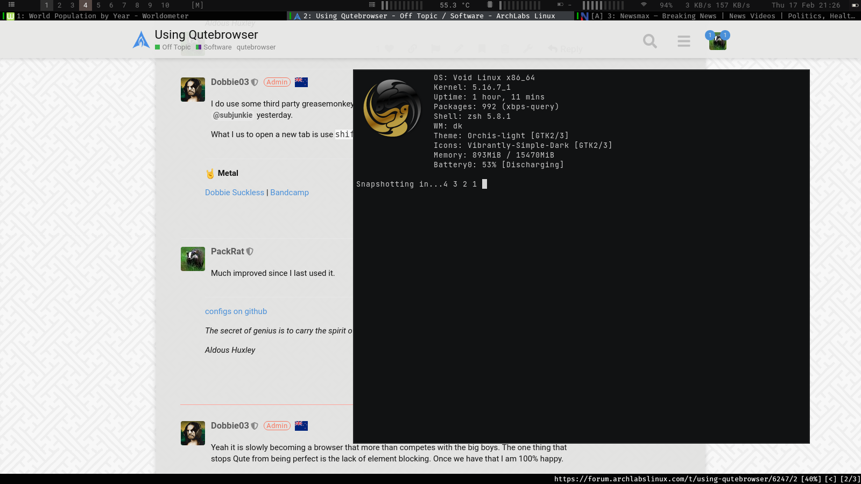
Task: Open the Using Qutebrowser topic title
Action: click(206, 34)
